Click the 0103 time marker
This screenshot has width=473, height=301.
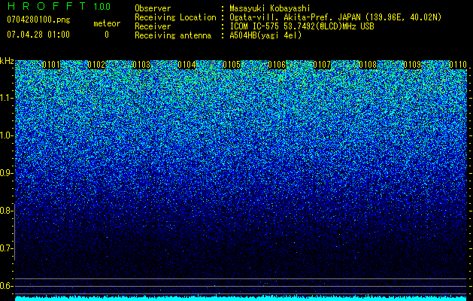point(141,65)
